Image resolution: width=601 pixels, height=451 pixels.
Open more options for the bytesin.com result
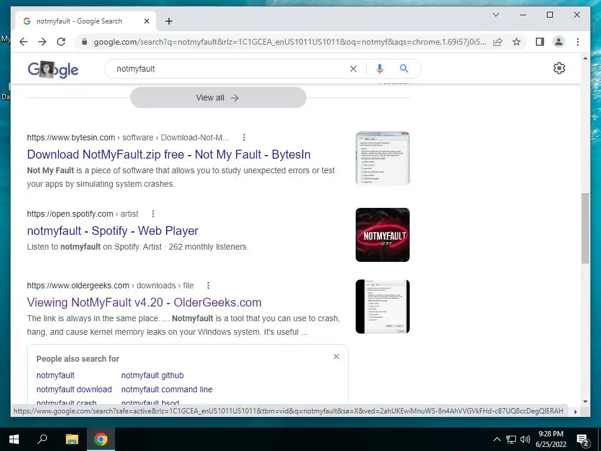point(244,137)
